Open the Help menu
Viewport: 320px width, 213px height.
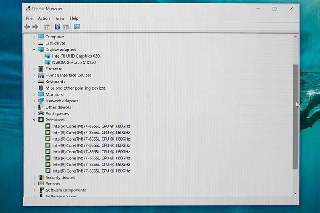(x=74, y=18)
